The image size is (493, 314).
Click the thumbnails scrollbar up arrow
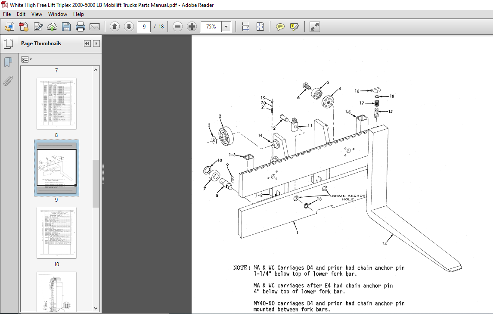pos(96,70)
